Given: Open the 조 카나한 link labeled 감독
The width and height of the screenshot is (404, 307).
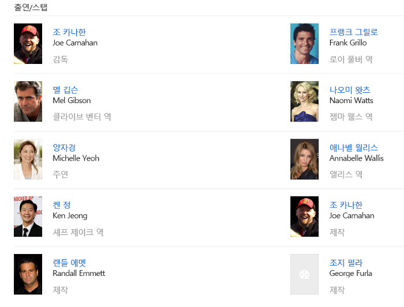Looking at the screenshot, I should click(x=69, y=32).
